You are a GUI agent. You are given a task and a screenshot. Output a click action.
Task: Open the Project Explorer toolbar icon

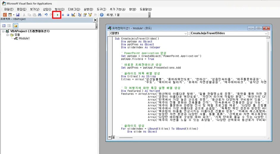tap(80, 15)
